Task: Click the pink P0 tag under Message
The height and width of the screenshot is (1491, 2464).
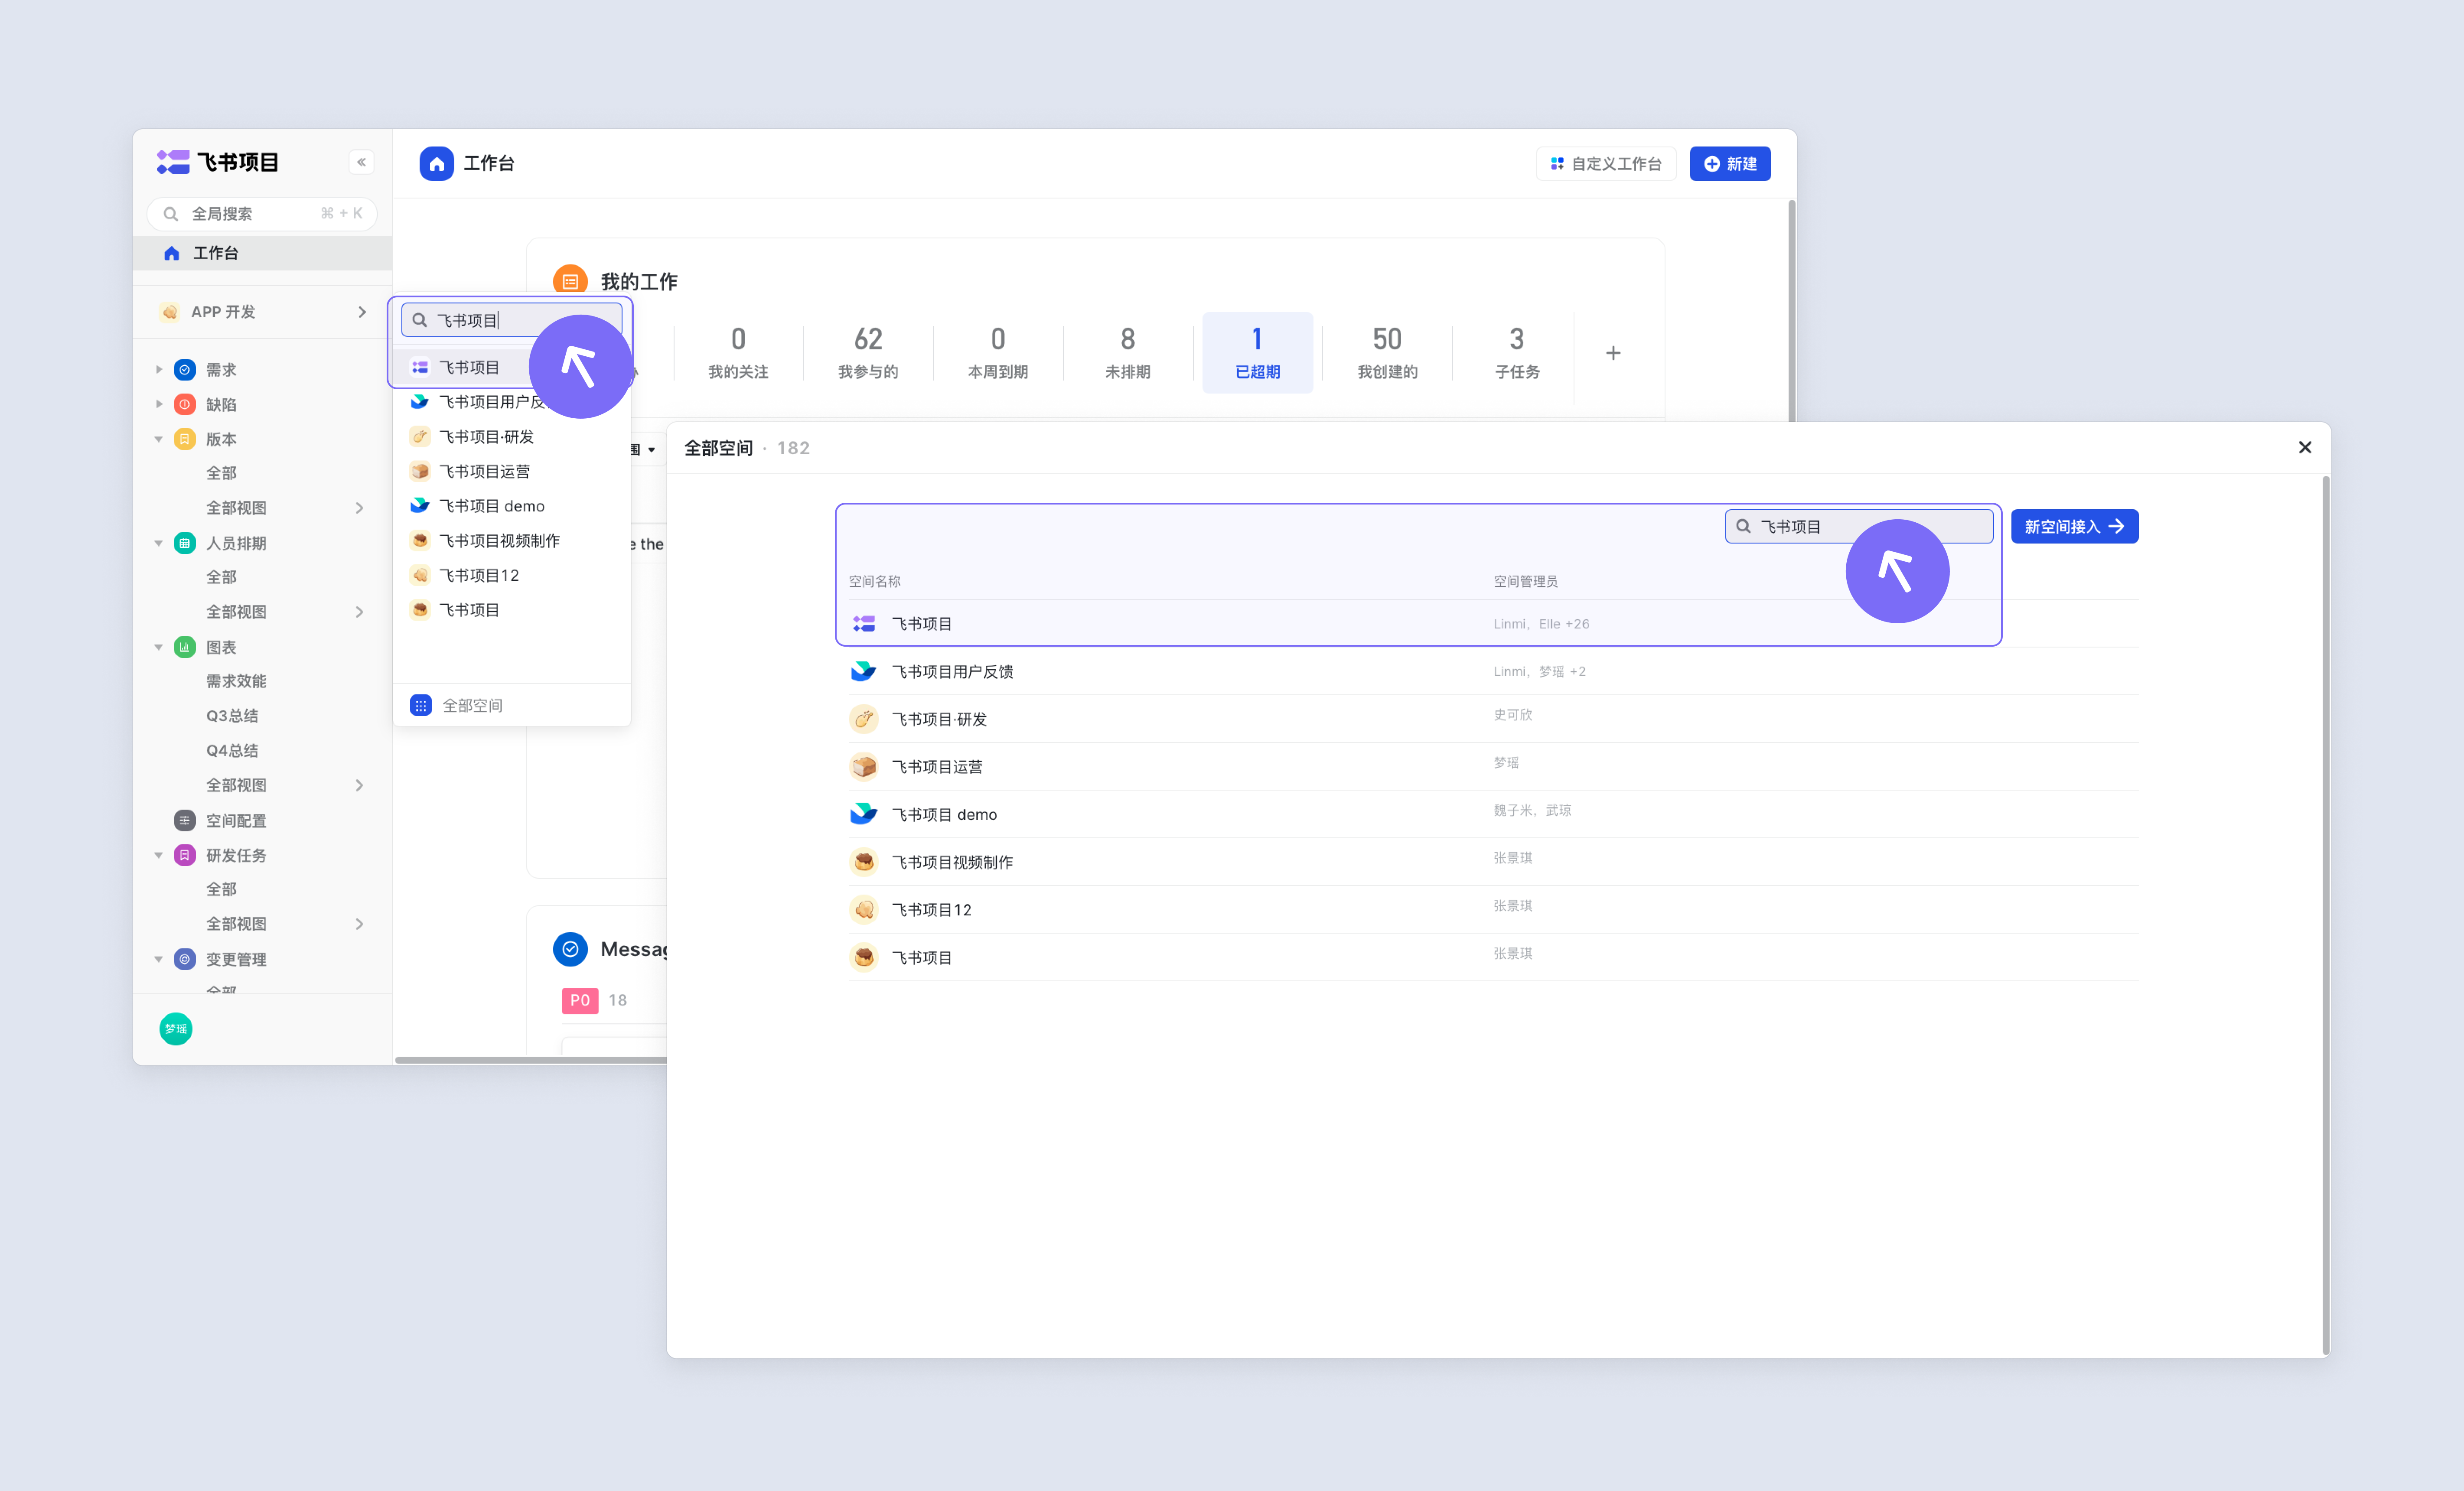Action: [580, 1000]
